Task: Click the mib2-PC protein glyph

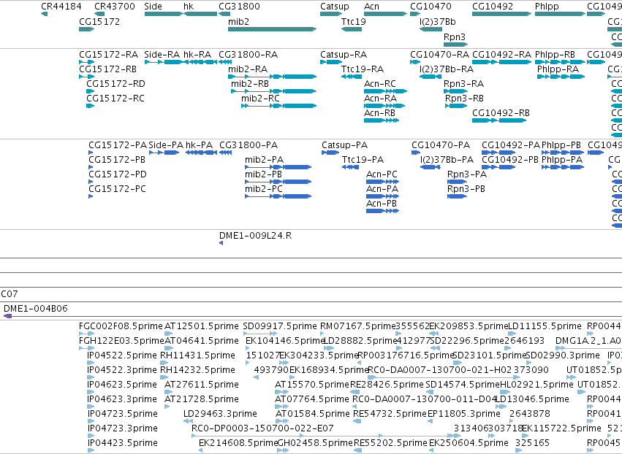Action: tap(278, 196)
